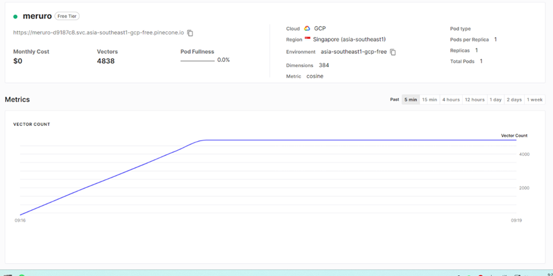Screen dimensions: 553x276
Task: Click the $0 monthly cost value
Action: click(x=18, y=61)
